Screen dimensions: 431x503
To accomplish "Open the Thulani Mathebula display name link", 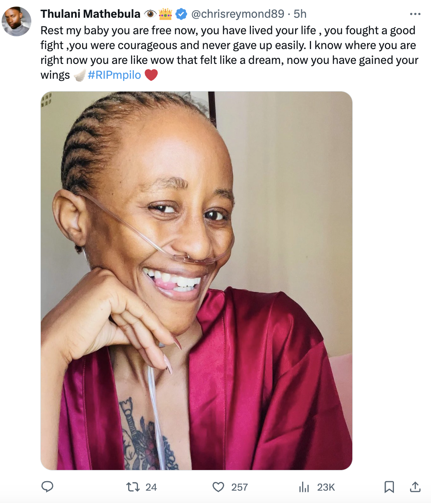I will click(x=90, y=14).
